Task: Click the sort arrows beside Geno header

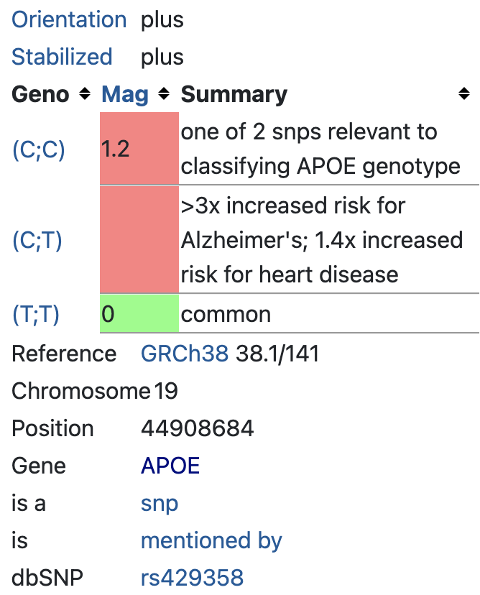Action: 86,94
